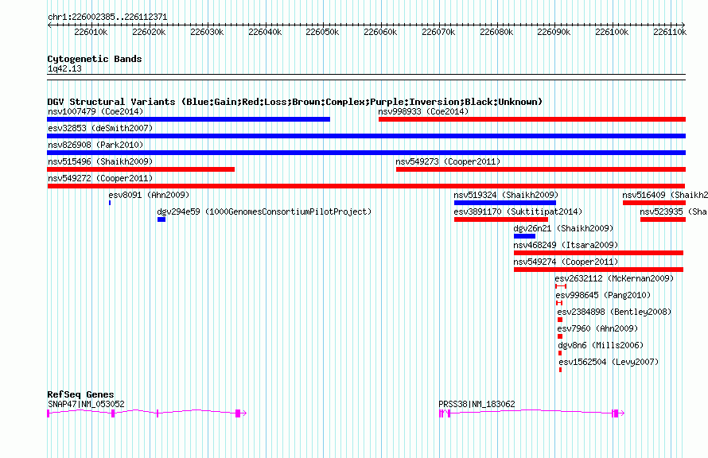
Task: Click the 226110k ruler tick label
Action: pyautogui.click(x=670, y=32)
